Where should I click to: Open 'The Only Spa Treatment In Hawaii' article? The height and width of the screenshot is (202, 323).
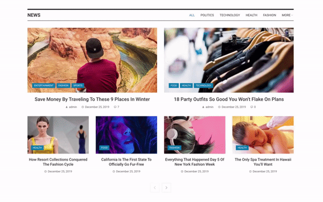click(263, 162)
